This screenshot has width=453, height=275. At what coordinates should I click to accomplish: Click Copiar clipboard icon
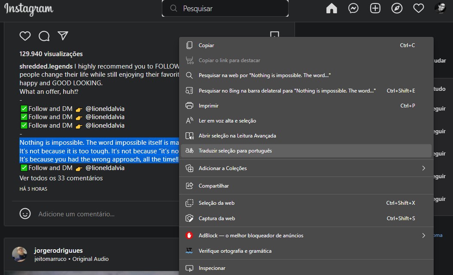click(189, 45)
